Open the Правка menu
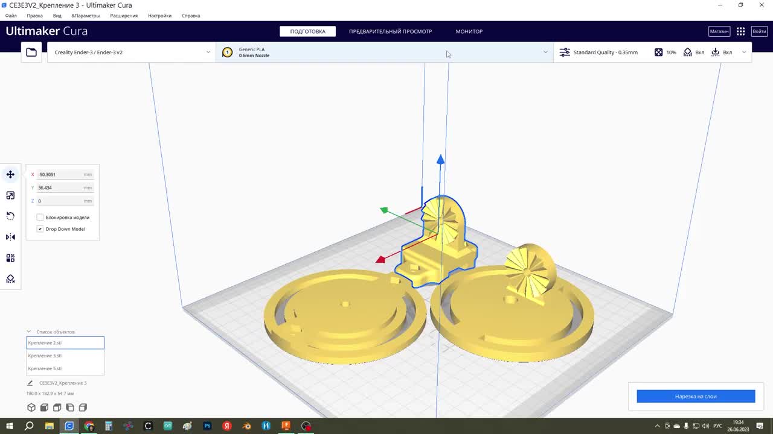The height and width of the screenshot is (434, 773). click(34, 16)
